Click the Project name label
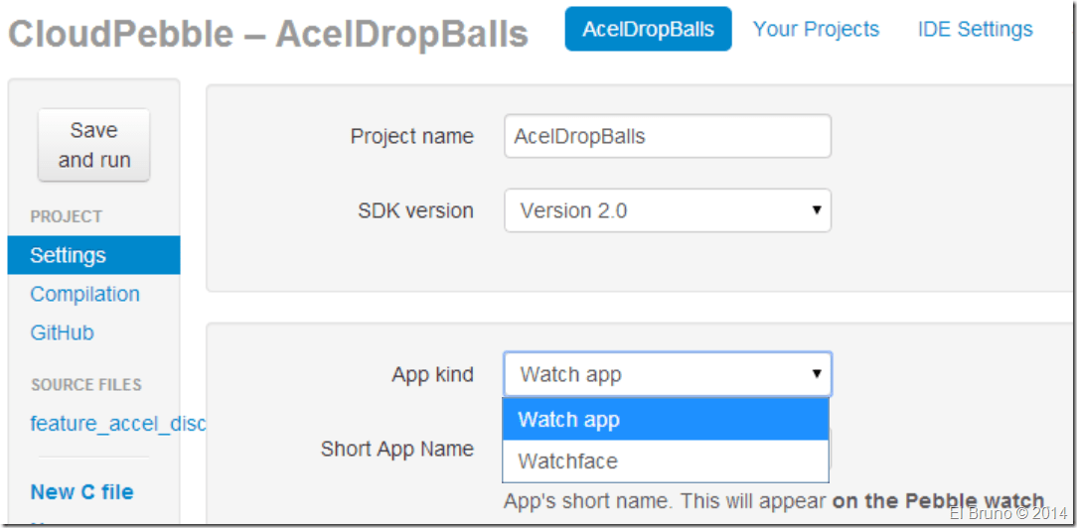The width and height of the screenshot is (1077, 528). tap(411, 136)
